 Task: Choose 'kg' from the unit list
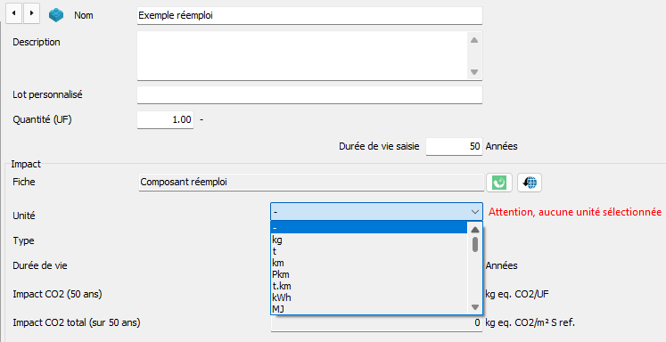(x=369, y=240)
